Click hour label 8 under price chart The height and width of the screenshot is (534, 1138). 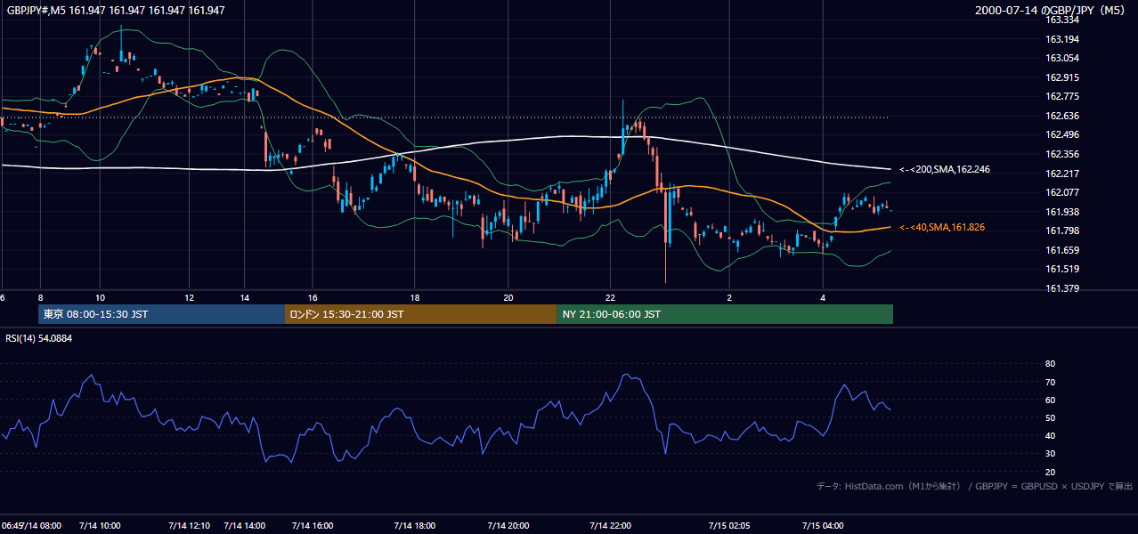[x=40, y=297]
